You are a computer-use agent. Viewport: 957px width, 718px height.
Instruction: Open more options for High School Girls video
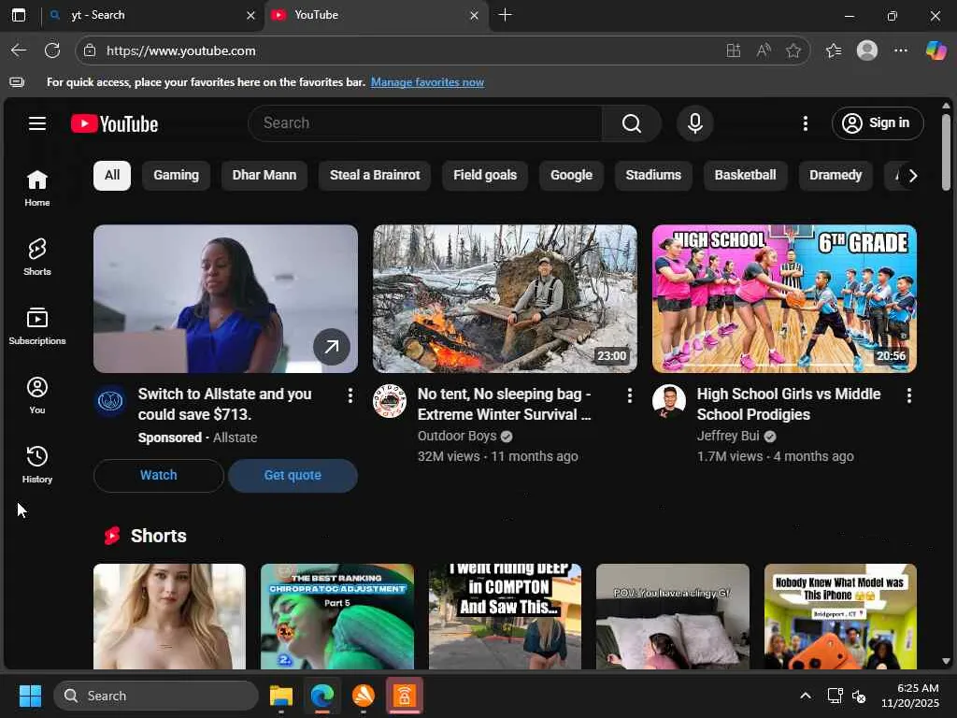point(908,395)
